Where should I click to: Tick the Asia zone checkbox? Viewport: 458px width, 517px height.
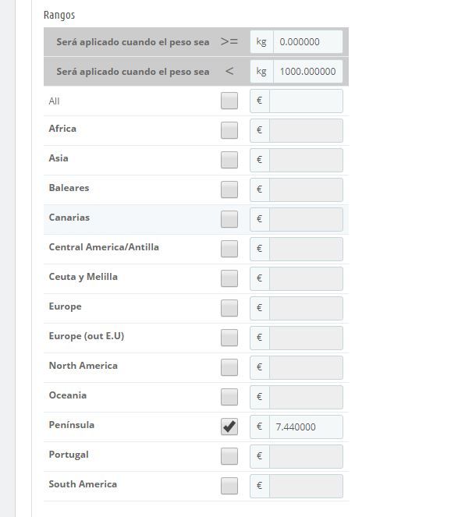coord(229,160)
